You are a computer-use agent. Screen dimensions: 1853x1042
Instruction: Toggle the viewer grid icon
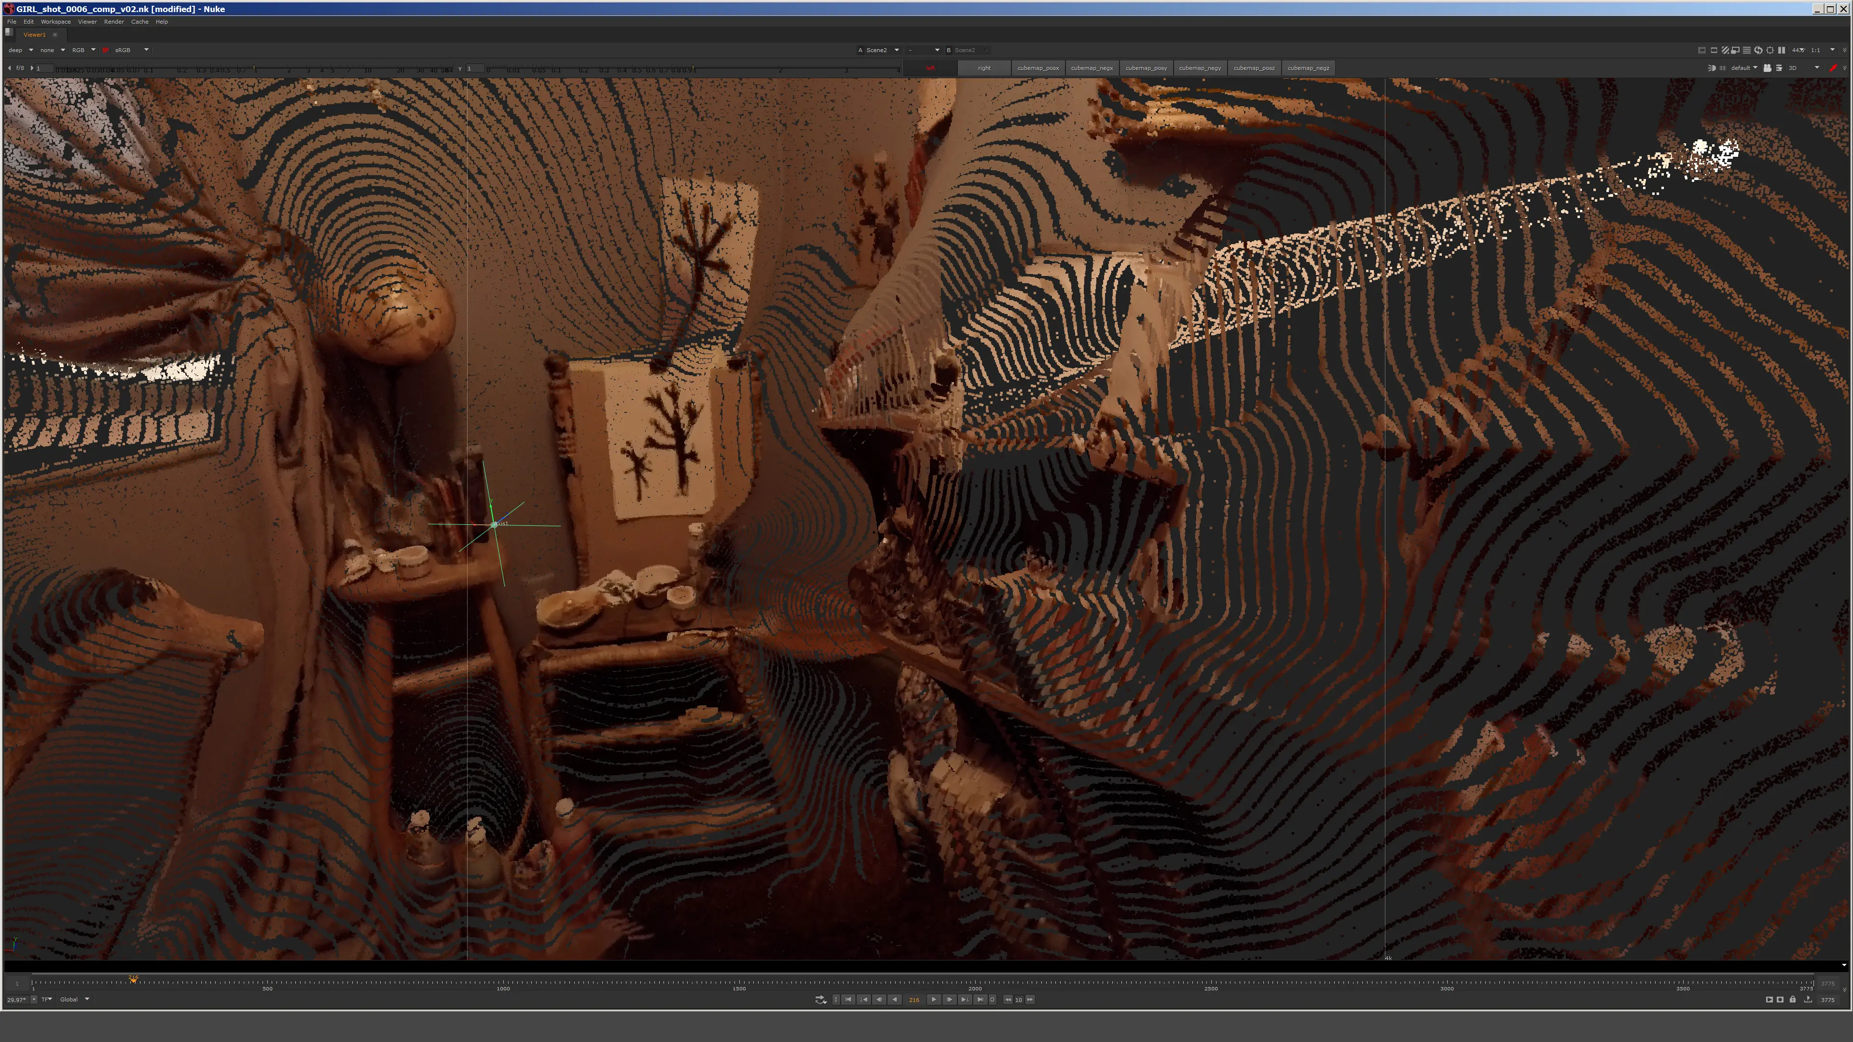coord(1723,69)
